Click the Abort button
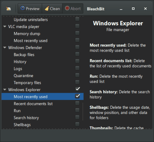 73,9
